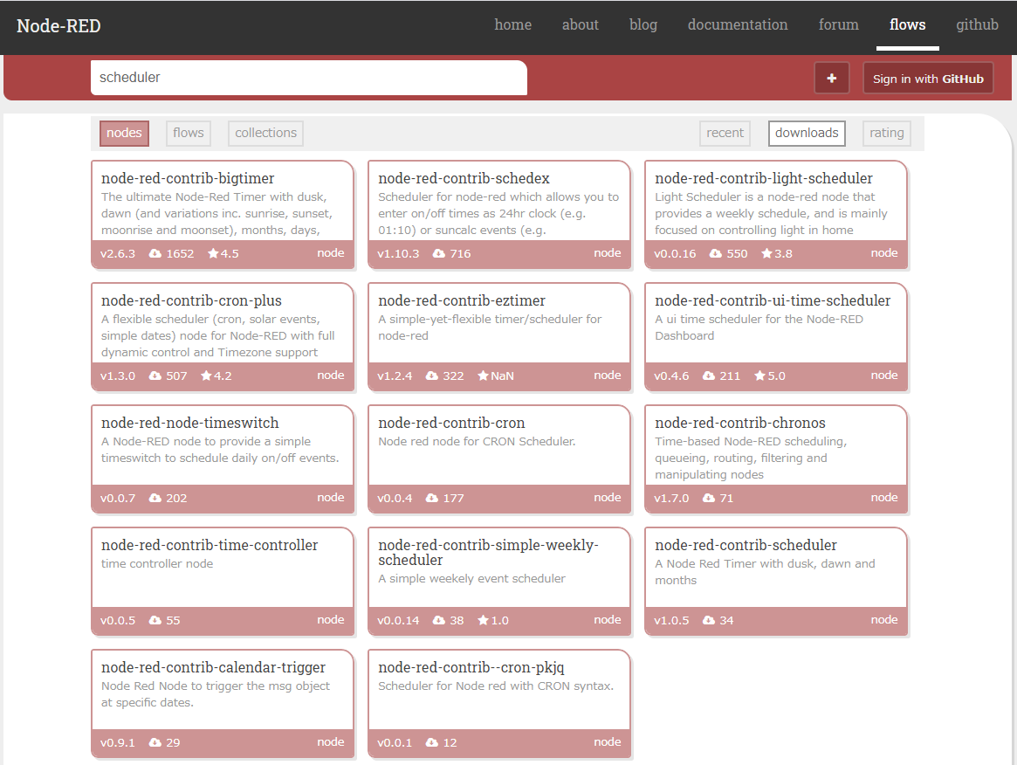
Task: Open node-red-contrib-scheduler
Action: coord(746,545)
